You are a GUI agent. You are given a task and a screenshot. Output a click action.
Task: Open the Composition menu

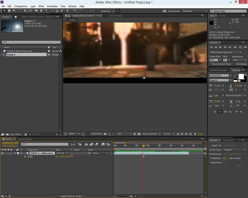click(21, 6)
